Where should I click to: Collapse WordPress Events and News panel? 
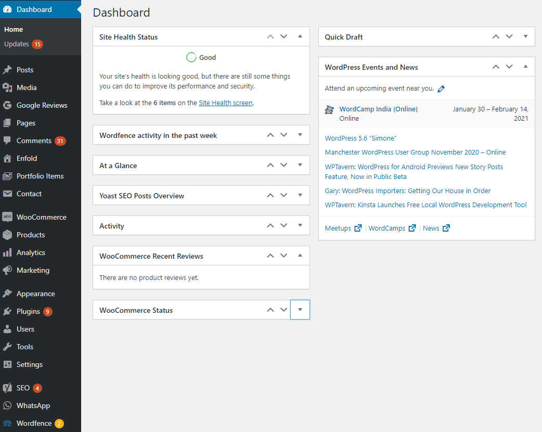(x=525, y=67)
